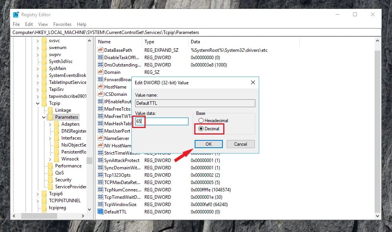392x232 pixels.
Task: Click the HostName string value icon
Action: (100, 87)
